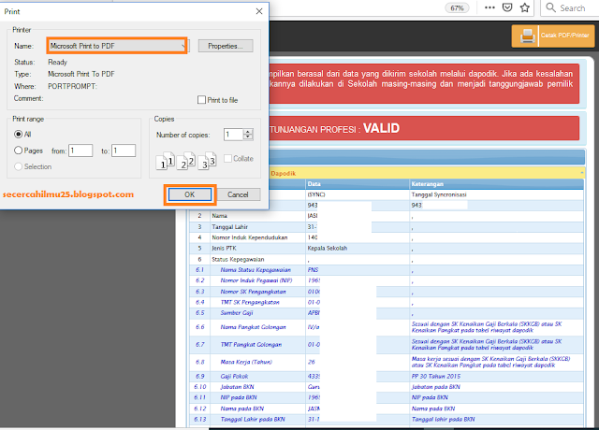Image resolution: width=599 pixels, height=430 pixels.
Task: Click the 'Jabatan BKN' row label
Action: 237,387
